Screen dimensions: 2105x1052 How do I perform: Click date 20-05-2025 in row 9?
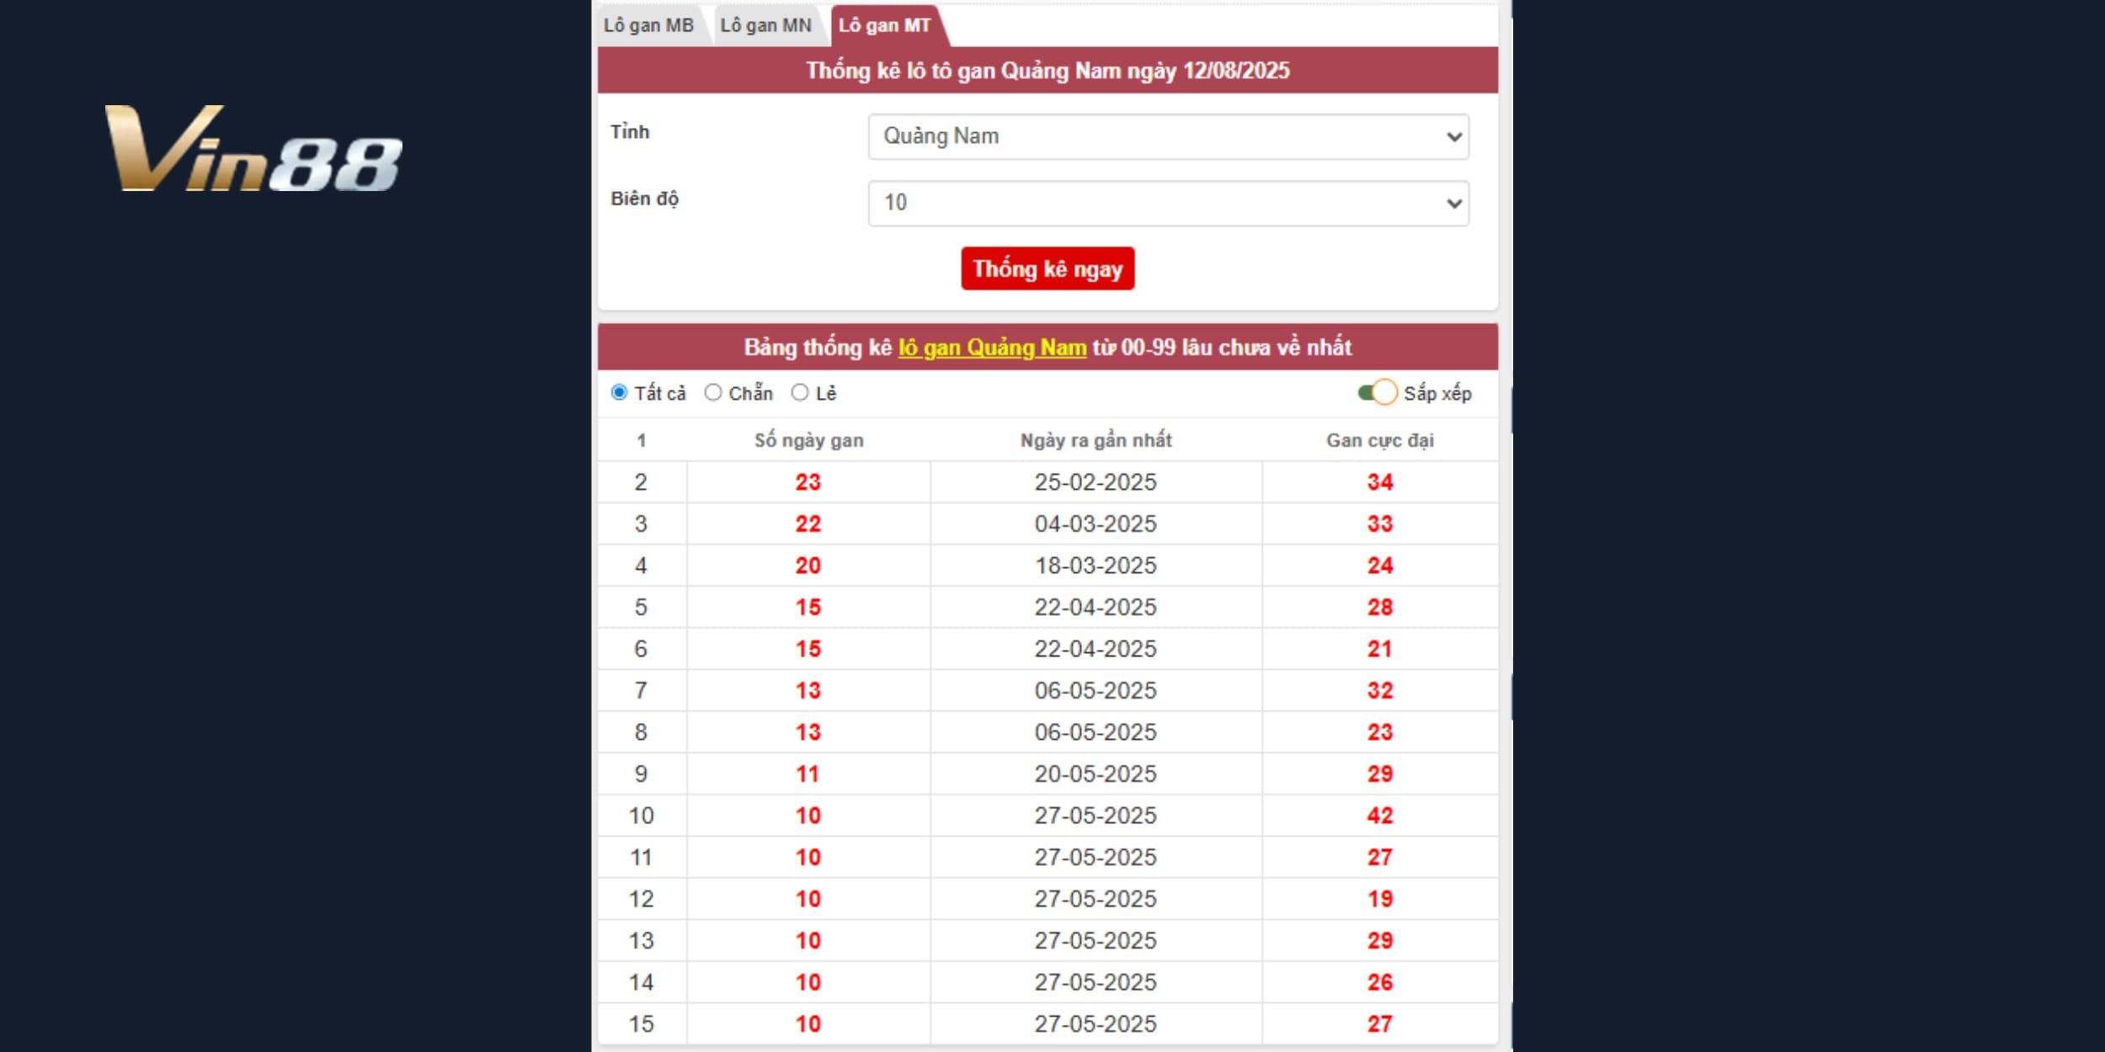1095,773
